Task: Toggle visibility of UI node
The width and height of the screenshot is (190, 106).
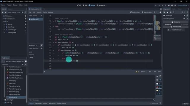Action: click(x=26, y=21)
